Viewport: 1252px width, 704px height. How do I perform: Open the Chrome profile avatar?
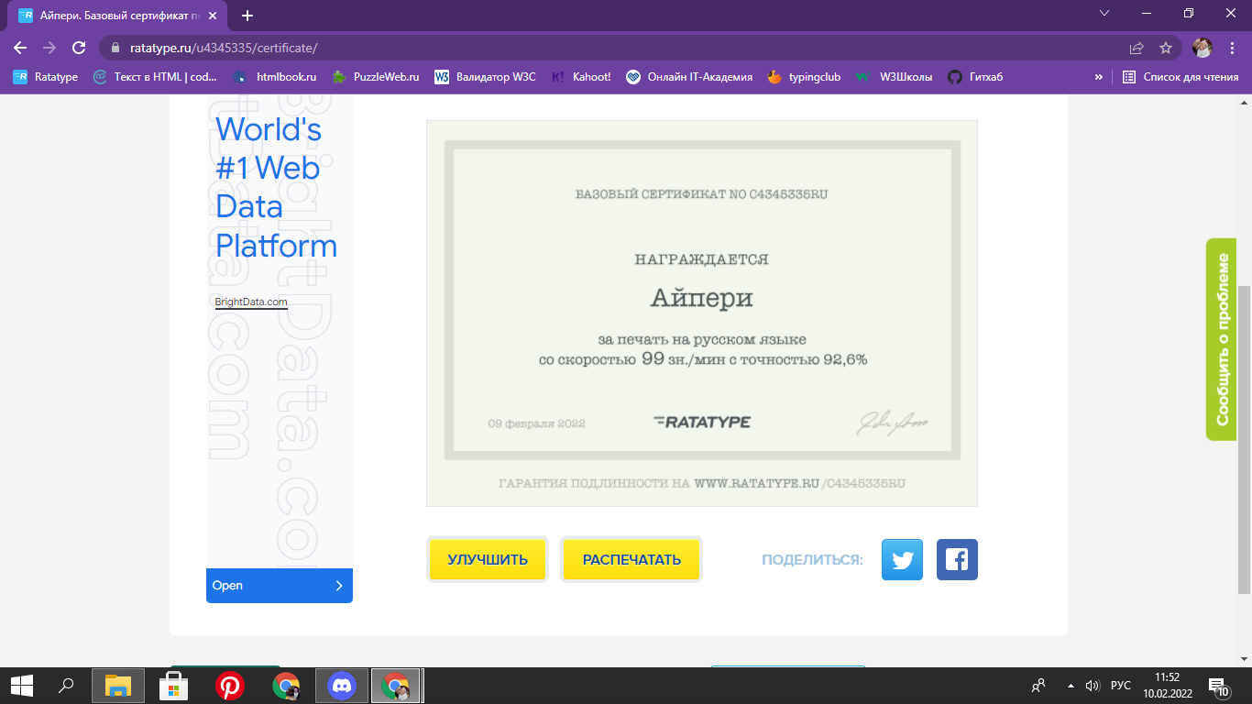[x=1203, y=48]
